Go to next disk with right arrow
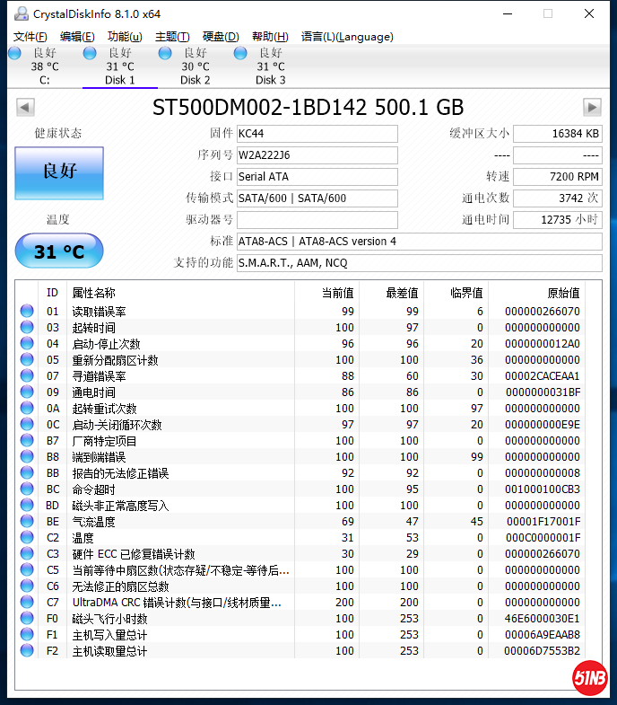Viewport: 617px width, 705px height. coord(591,107)
